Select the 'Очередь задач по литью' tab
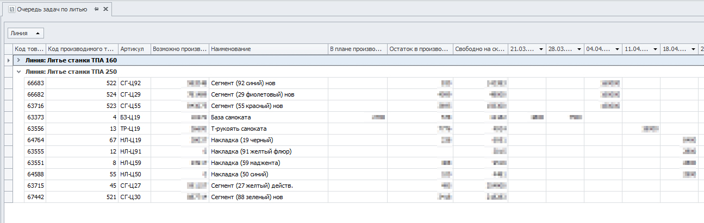The width and height of the screenshot is (704, 223). tap(52, 9)
